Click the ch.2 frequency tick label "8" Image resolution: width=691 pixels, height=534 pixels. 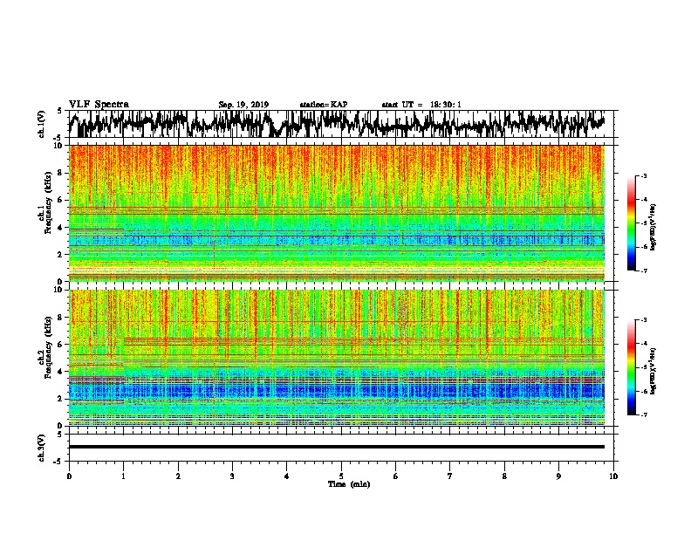60,318
